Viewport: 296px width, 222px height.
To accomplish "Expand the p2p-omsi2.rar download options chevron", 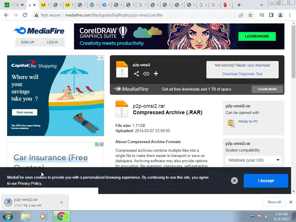I will (62, 202).
